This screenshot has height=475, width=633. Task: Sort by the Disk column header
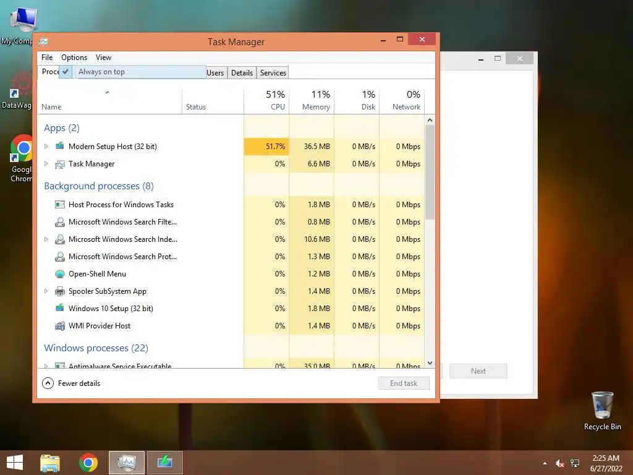[357, 100]
